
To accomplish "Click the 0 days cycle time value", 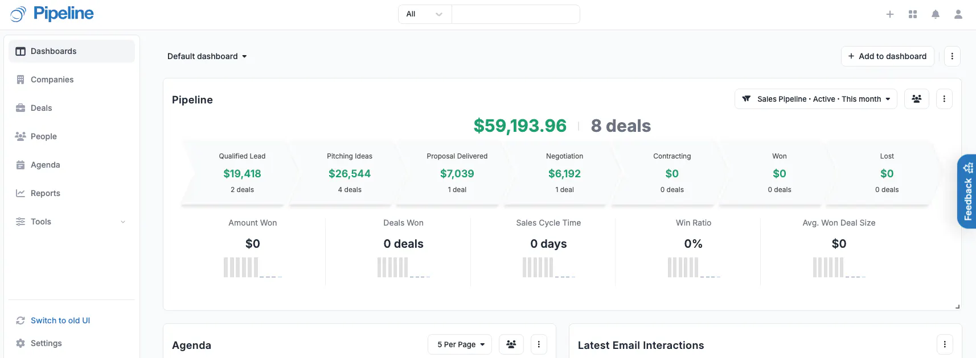I will click(548, 244).
